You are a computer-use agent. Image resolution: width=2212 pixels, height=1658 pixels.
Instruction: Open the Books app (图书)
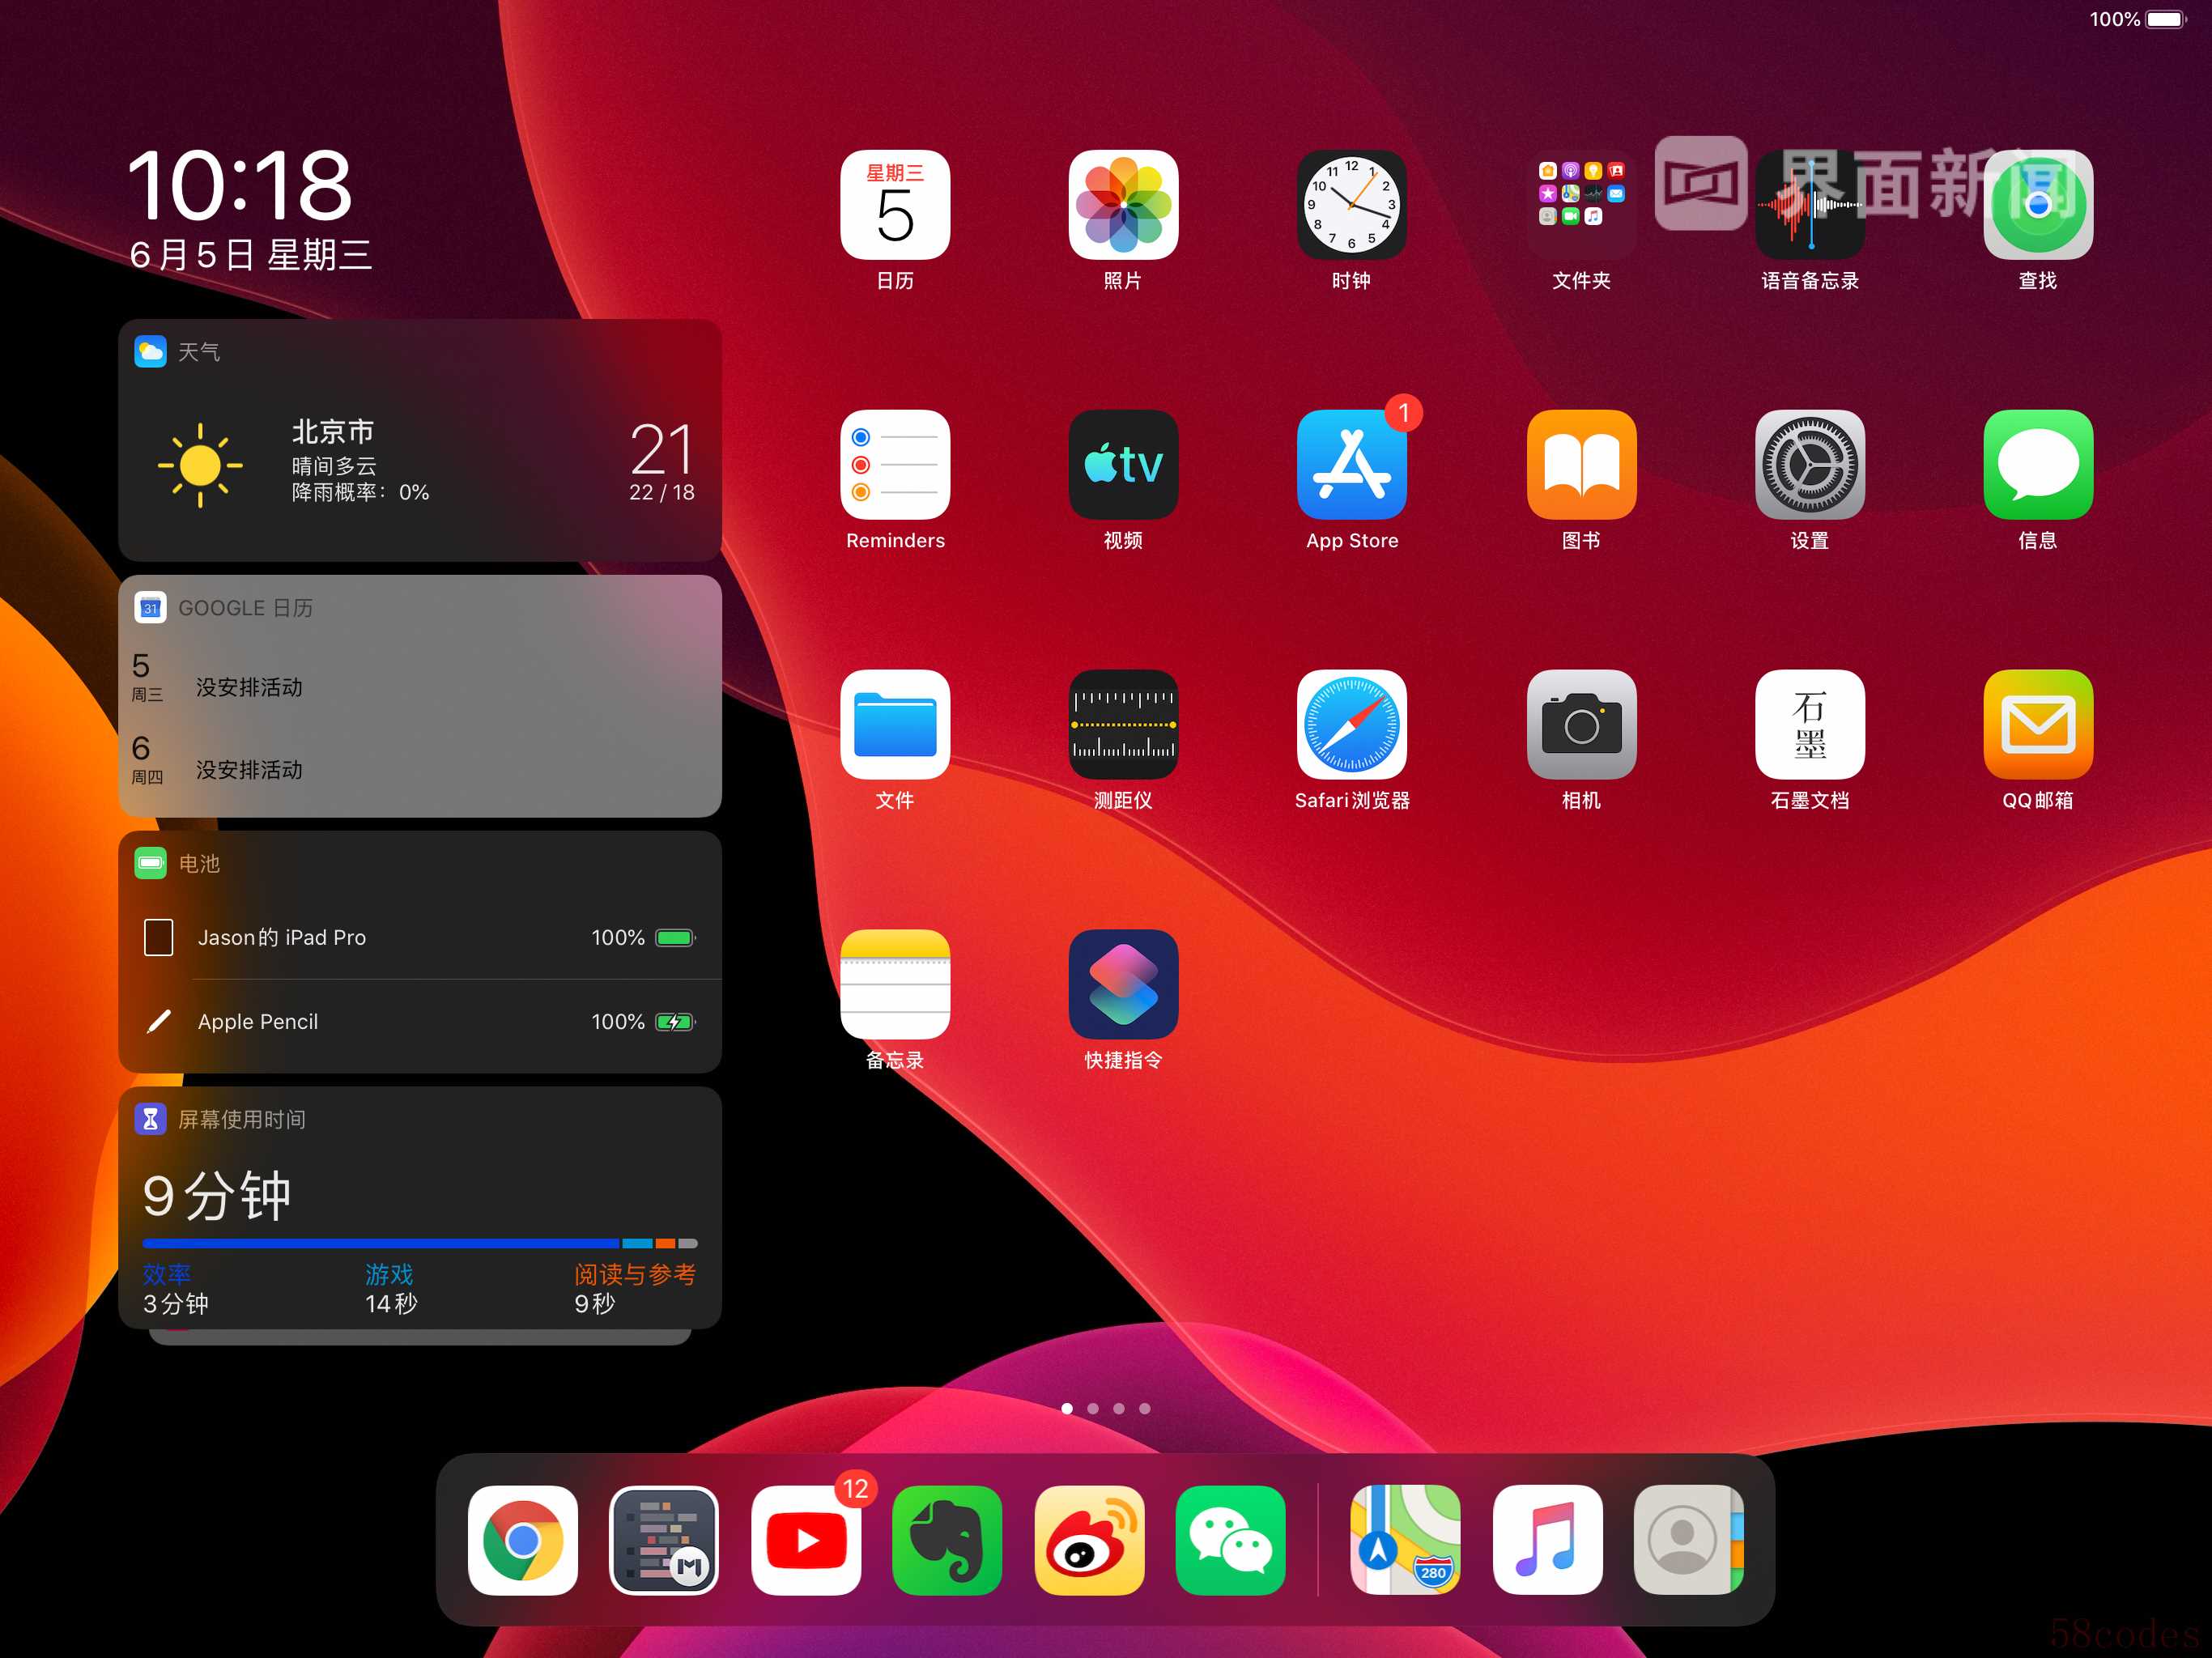click(1581, 465)
